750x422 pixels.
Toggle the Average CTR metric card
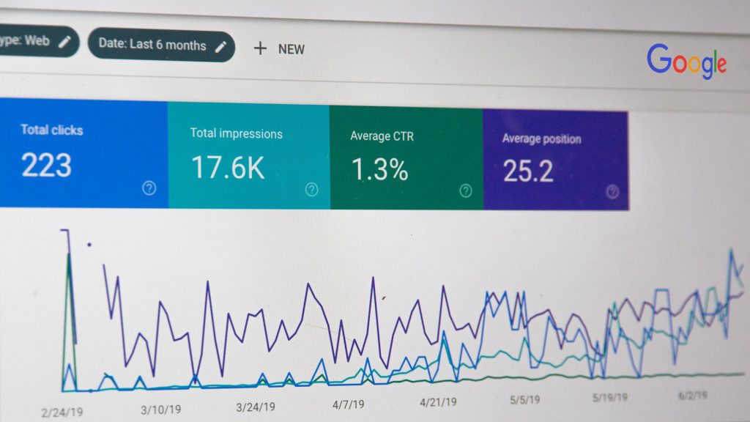[405, 158]
